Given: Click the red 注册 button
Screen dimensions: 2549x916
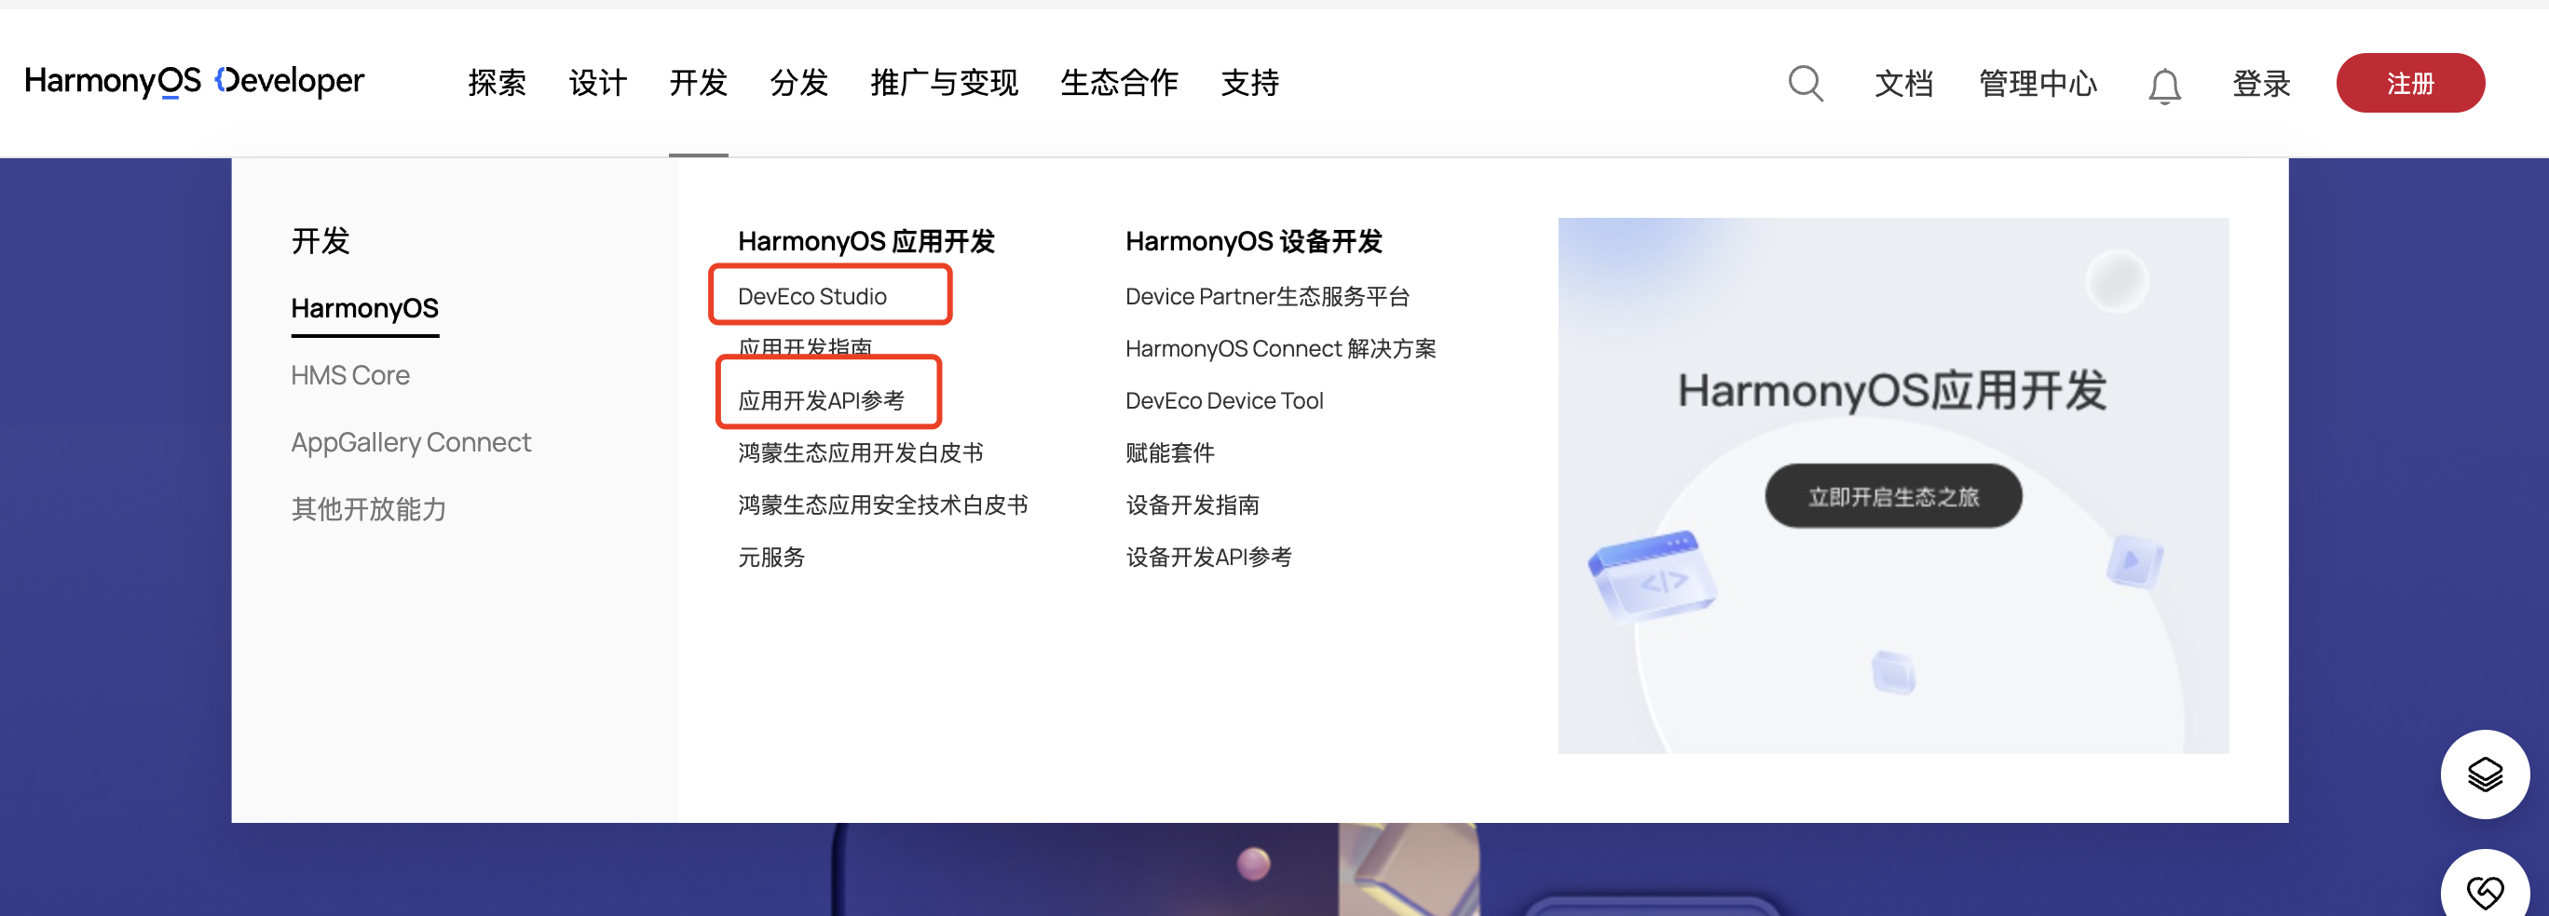Looking at the screenshot, I should 2409,83.
